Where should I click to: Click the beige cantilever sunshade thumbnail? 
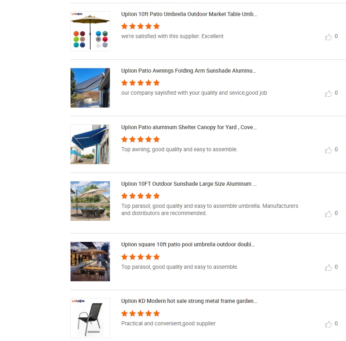pyautogui.click(x=90, y=201)
